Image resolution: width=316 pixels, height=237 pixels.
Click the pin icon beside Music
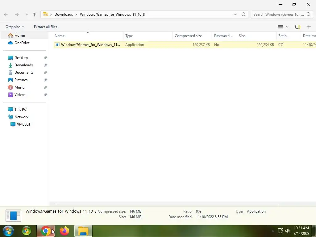pos(46,87)
